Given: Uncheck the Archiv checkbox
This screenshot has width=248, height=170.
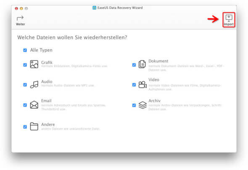Looking at the screenshot, I should (x=134, y=105).
